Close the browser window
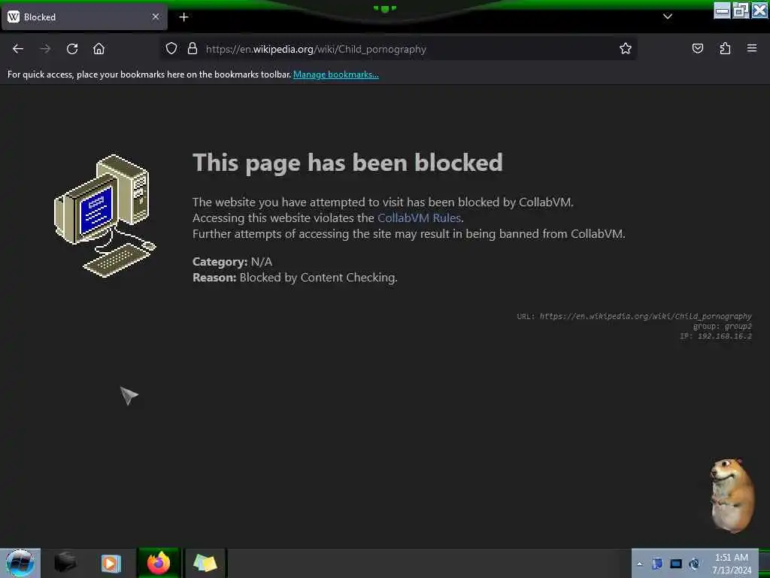 pyautogui.click(x=759, y=11)
